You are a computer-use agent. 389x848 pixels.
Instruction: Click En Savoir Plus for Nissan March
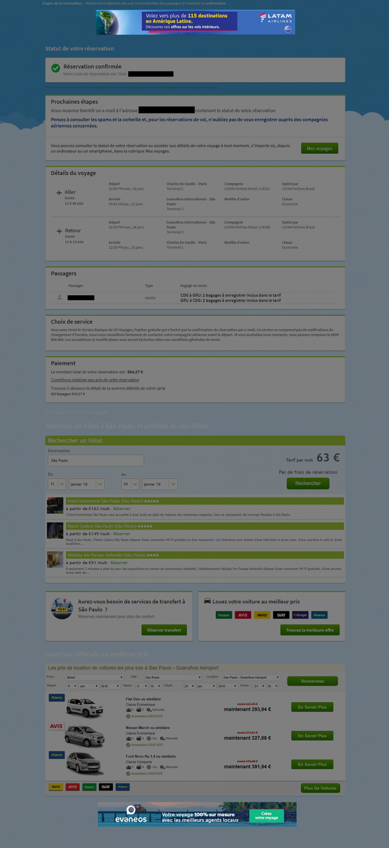pos(312,736)
